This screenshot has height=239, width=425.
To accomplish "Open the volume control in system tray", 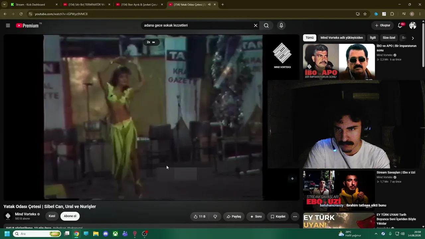I will [x=403, y=234].
